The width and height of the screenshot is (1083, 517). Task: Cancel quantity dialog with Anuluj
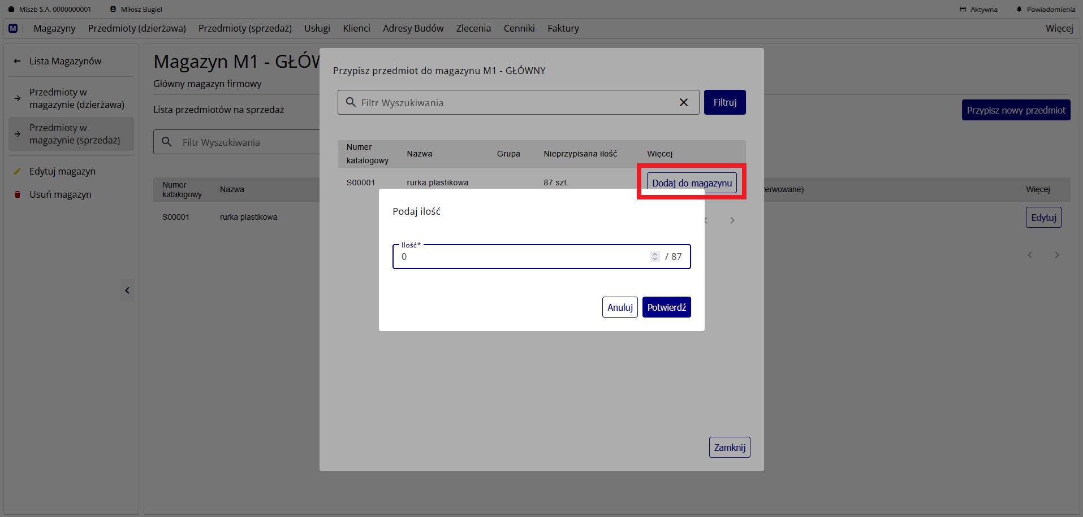(620, 307)
